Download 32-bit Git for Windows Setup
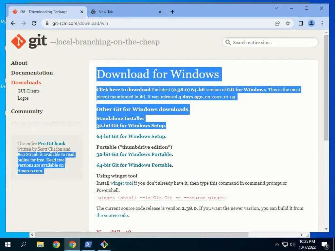 pos(131,125)
